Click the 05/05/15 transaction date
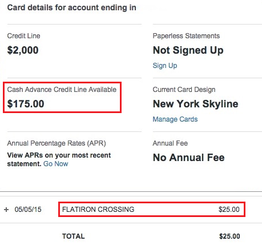The image size is (262, 245). (x=28, y=210)
